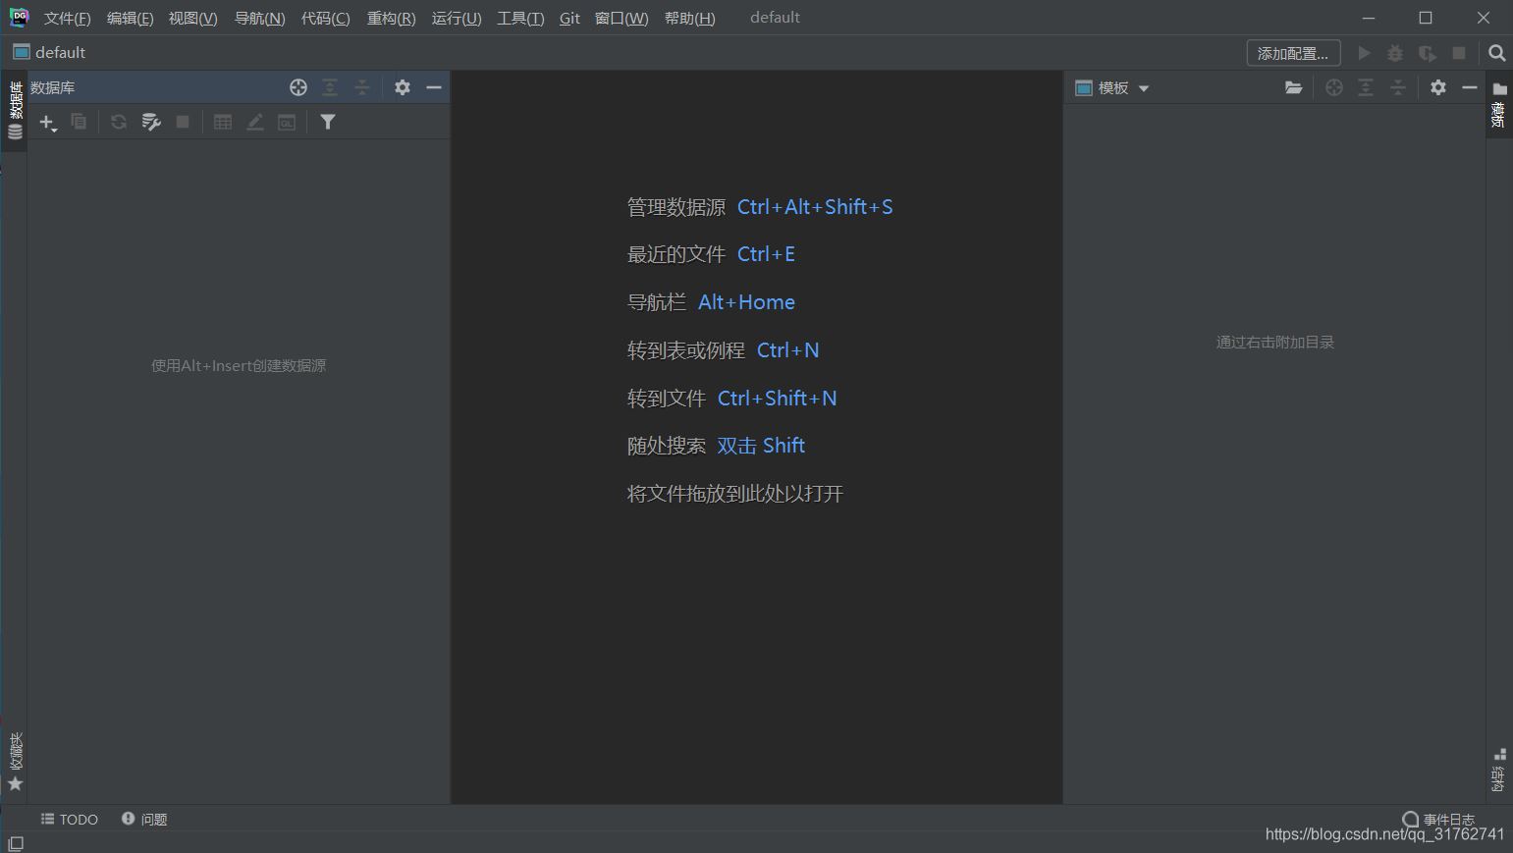
Task: Click the 添加配置... button
Action: 1293,53
